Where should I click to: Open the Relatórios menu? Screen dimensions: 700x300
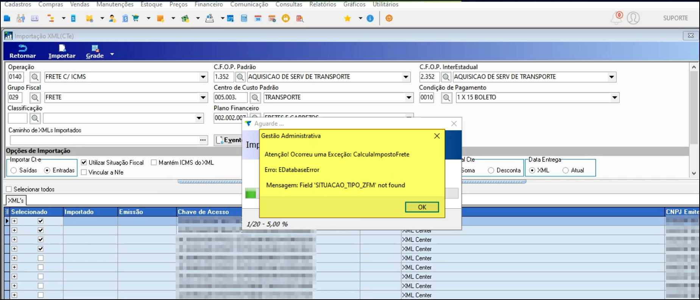[323, 4]
